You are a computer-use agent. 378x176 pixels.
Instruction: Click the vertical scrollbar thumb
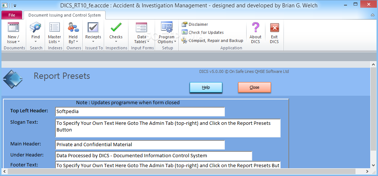point(373,109)
